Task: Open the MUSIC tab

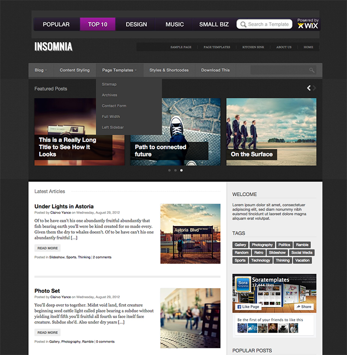Action: click(x=174, y=24)
